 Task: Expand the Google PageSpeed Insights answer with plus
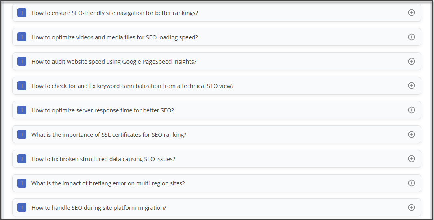point(411,61)
